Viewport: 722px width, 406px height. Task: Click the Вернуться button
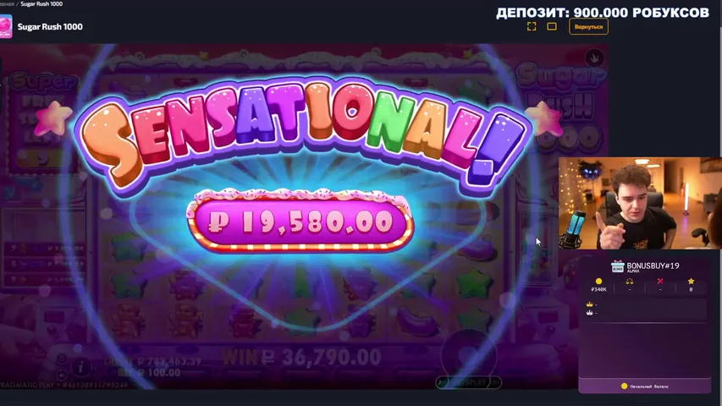tap(588, 27)
